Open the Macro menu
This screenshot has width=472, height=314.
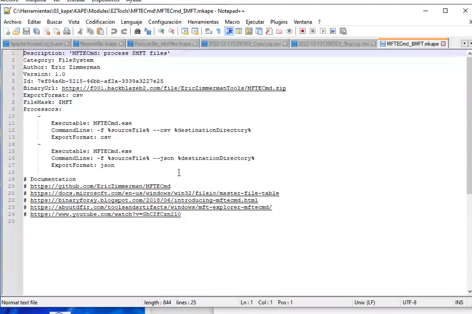click(232, 21)
